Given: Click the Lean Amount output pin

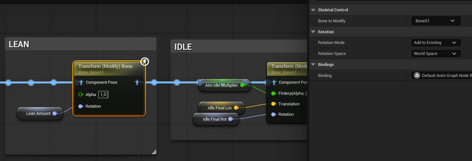Looking at the screenshot, I should coord(55,113).
